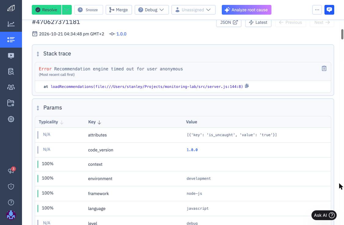This screenshot has width=344, height=225.
Task: Snooze this item
Action: pos(89,10)
